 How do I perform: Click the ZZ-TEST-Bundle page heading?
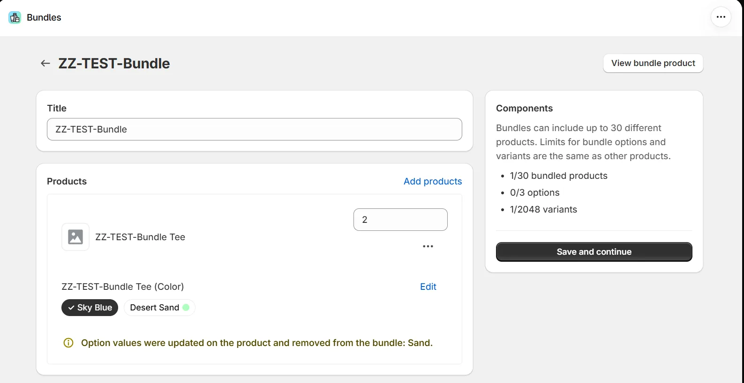[114, 63]
